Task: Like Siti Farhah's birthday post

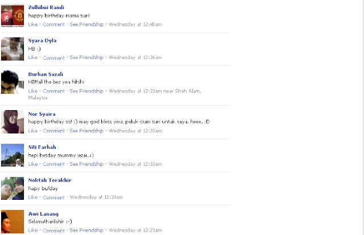Action: 33,164
